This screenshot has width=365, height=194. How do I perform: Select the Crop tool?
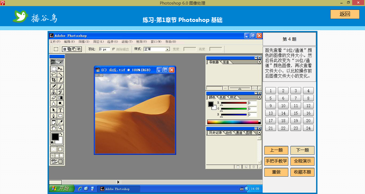tap(54, 80)
